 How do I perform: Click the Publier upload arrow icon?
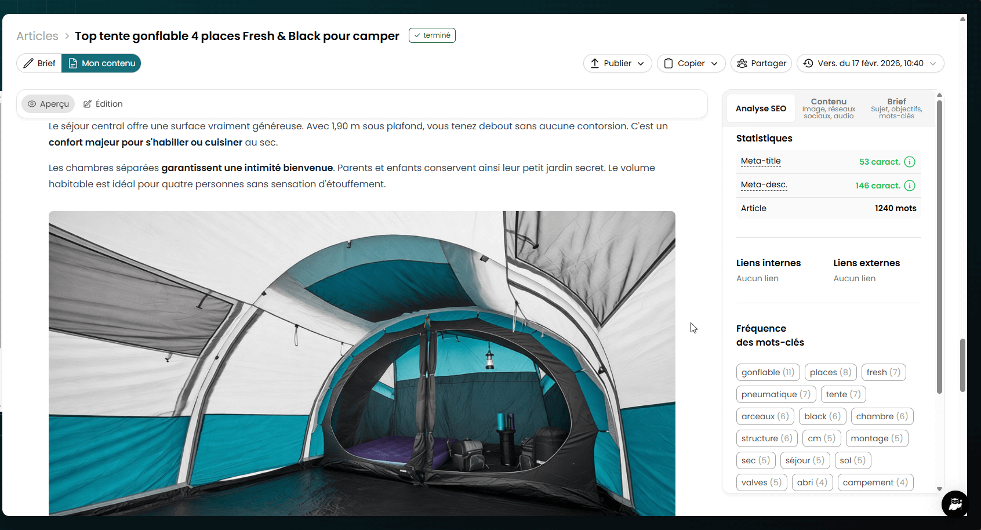pos(595,63)
